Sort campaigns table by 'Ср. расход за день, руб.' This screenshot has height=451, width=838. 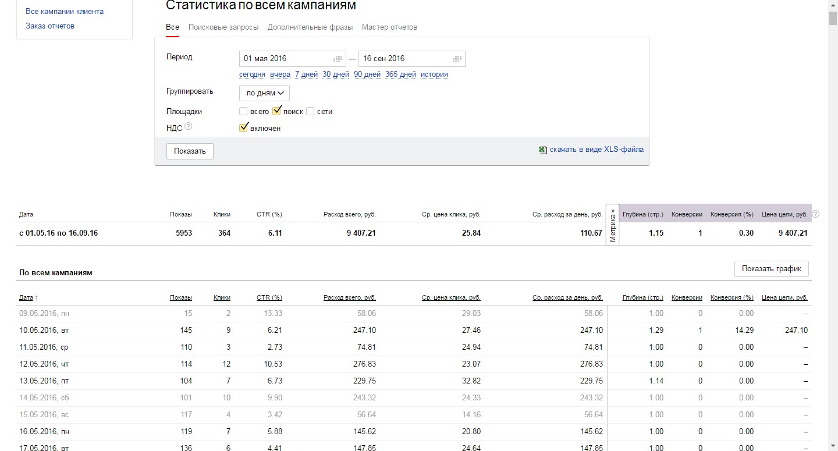pyautogui.click(x=567, y=297)
